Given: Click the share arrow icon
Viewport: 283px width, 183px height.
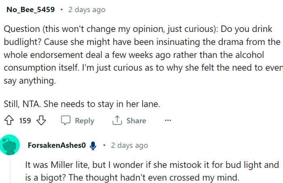Looking at the screenshot, I should tap(117, 121).
